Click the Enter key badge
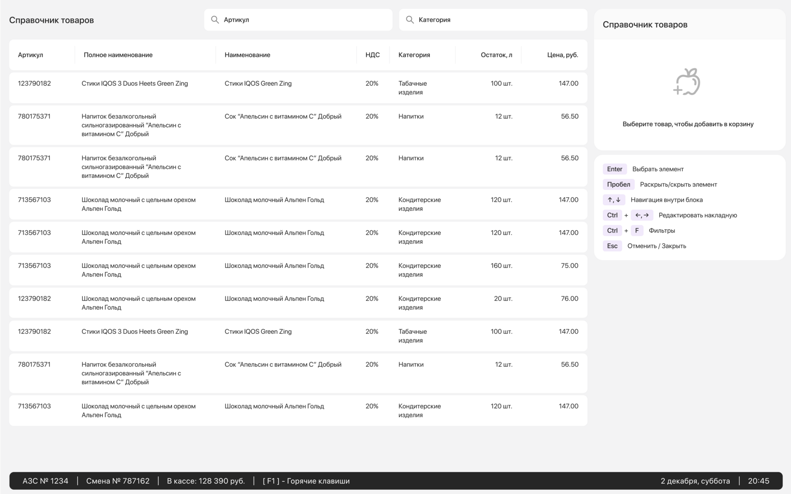Viewport: 791px width, 494px height. (x=614, y=169)
